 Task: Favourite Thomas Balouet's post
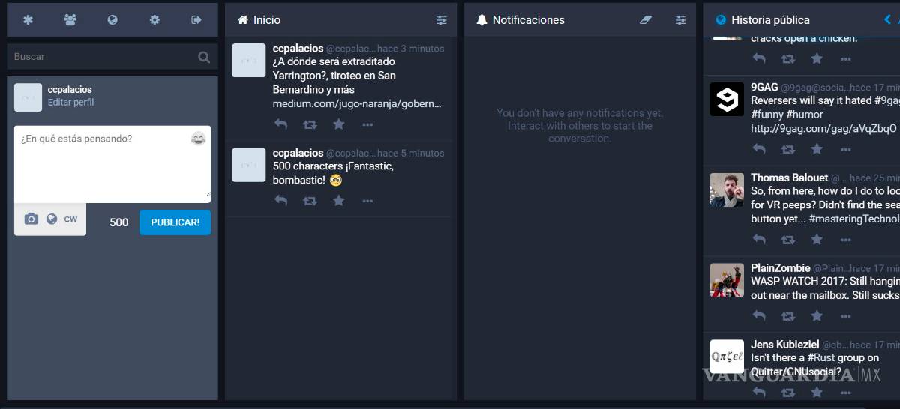click(x=817, y=240)
